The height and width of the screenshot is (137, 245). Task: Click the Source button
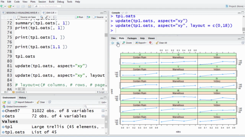click(x=98, y=17)
